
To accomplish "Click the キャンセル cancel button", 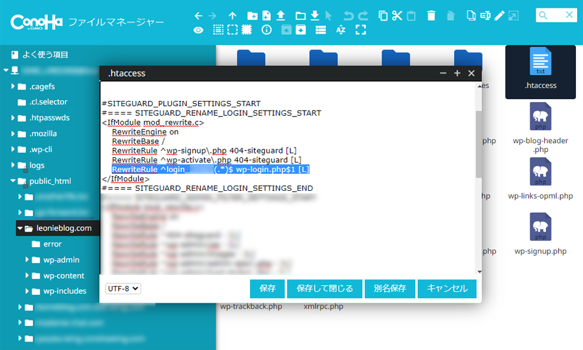I will 447,289.
